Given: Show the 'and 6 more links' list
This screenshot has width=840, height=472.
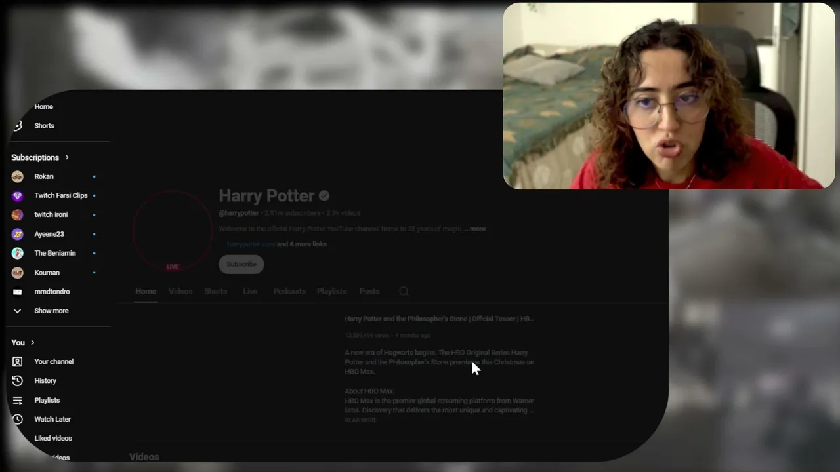Looking at the screenshot, I should tap(302, 244).
